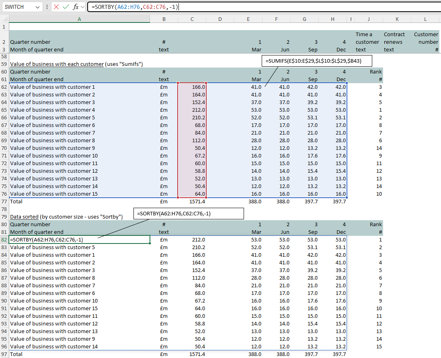
Task: Click the SUMIFS formula callout box
Action: 317,61
